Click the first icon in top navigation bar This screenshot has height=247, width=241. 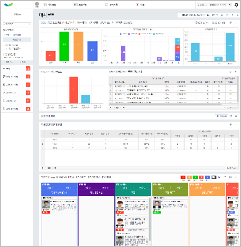[37, 4]
